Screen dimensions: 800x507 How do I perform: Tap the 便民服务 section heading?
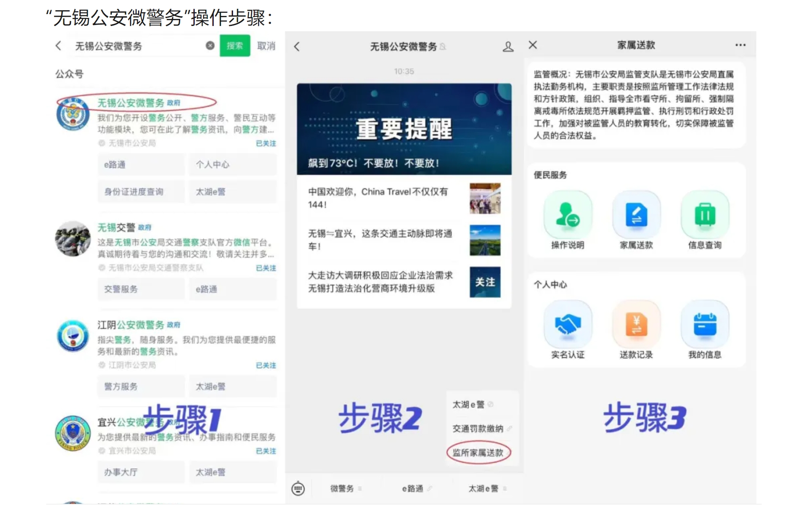(550, 175)
